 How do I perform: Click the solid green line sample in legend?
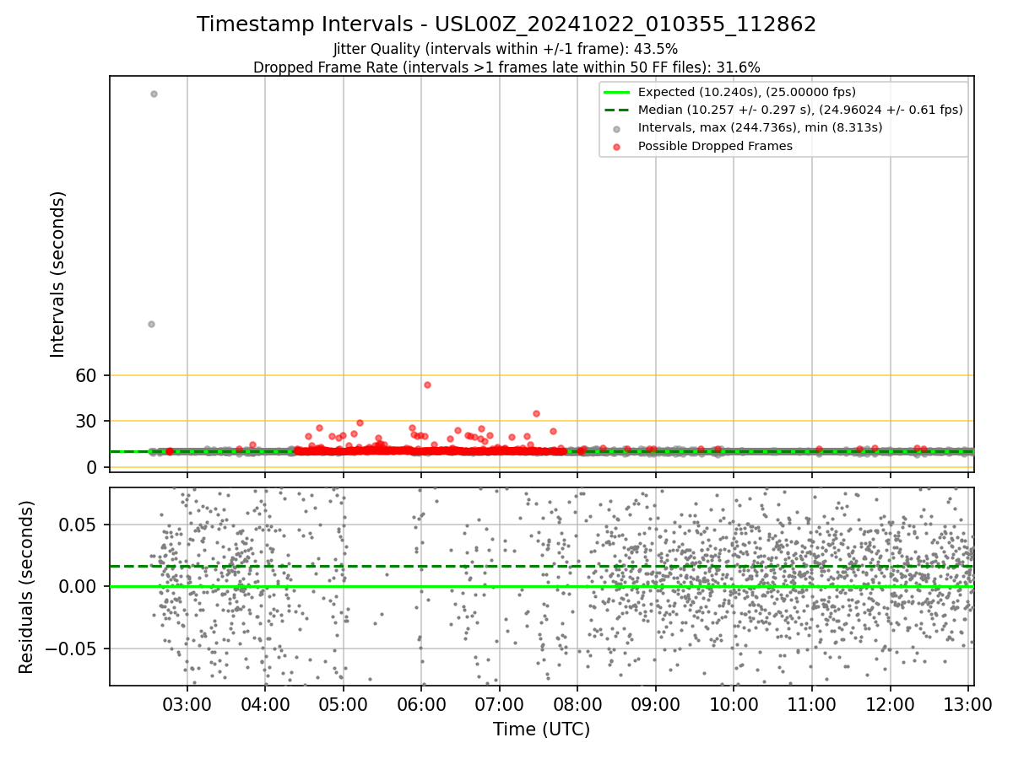[616, 92]
